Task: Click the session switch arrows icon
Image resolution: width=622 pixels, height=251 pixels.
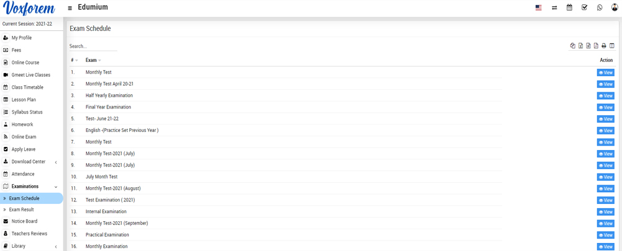Action: pos(554,7)
